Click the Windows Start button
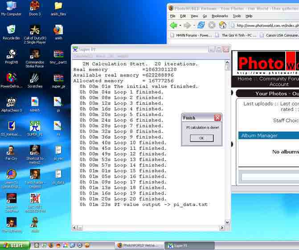 (15, 245)
